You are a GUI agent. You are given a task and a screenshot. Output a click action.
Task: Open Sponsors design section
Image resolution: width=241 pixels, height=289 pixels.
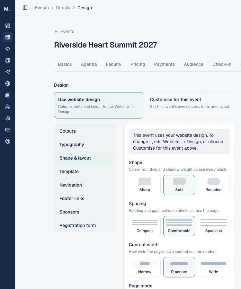click(85, 212)
